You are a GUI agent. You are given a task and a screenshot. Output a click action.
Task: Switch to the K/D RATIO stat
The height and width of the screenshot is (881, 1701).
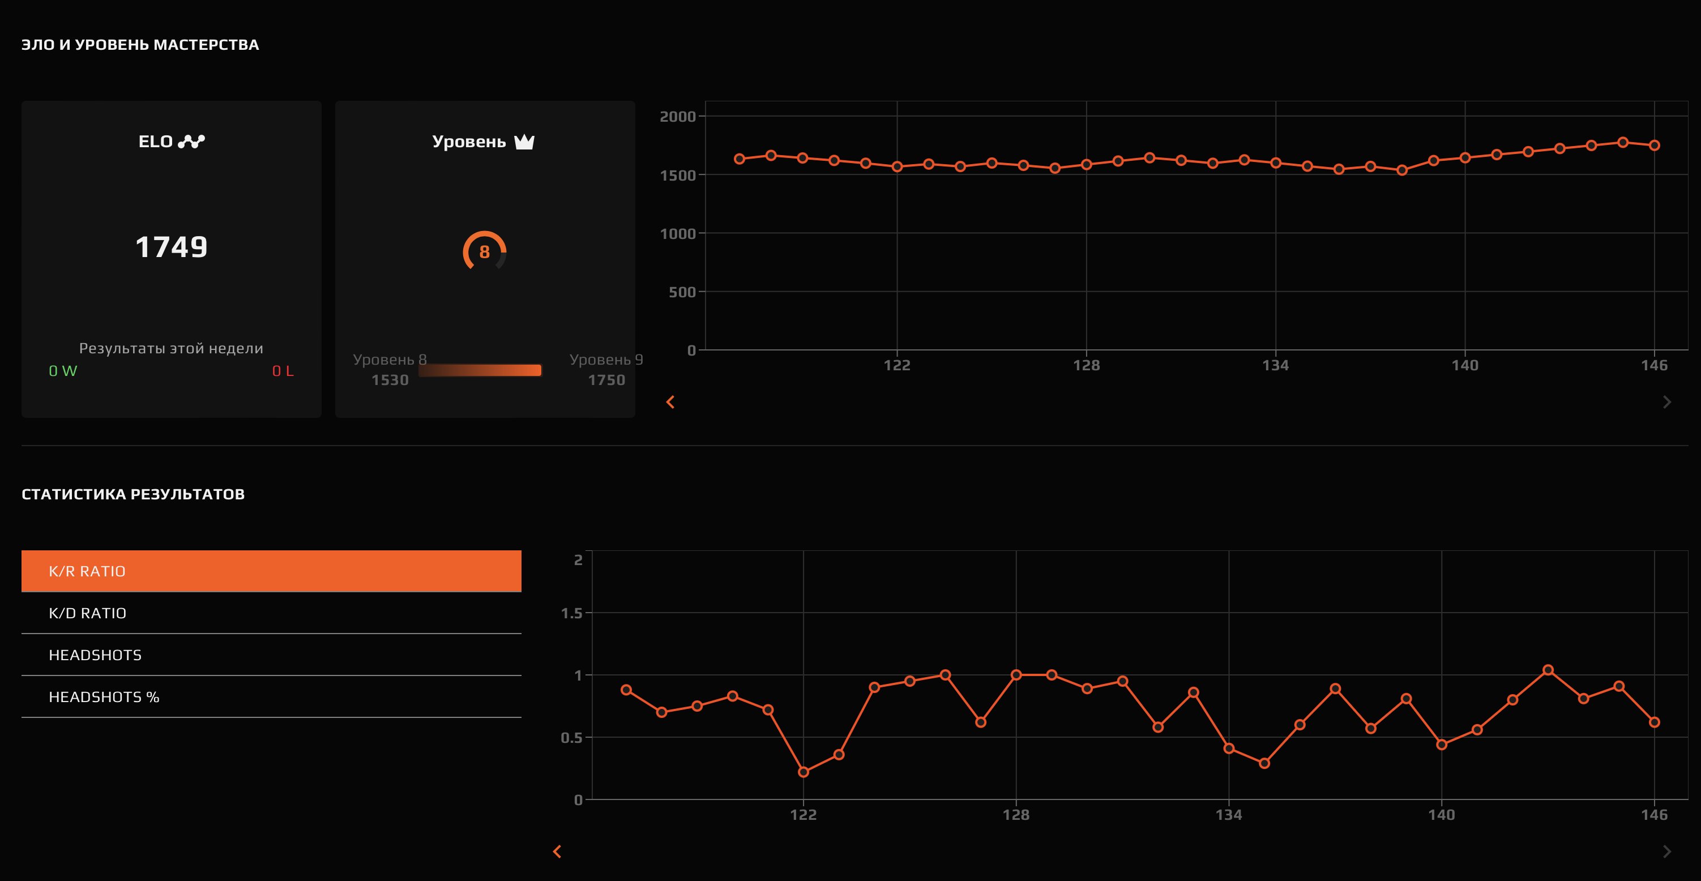point(271,613)
